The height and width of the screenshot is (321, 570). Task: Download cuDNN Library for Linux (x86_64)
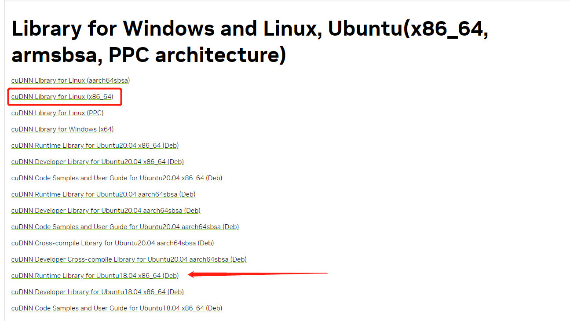point(62,97)
